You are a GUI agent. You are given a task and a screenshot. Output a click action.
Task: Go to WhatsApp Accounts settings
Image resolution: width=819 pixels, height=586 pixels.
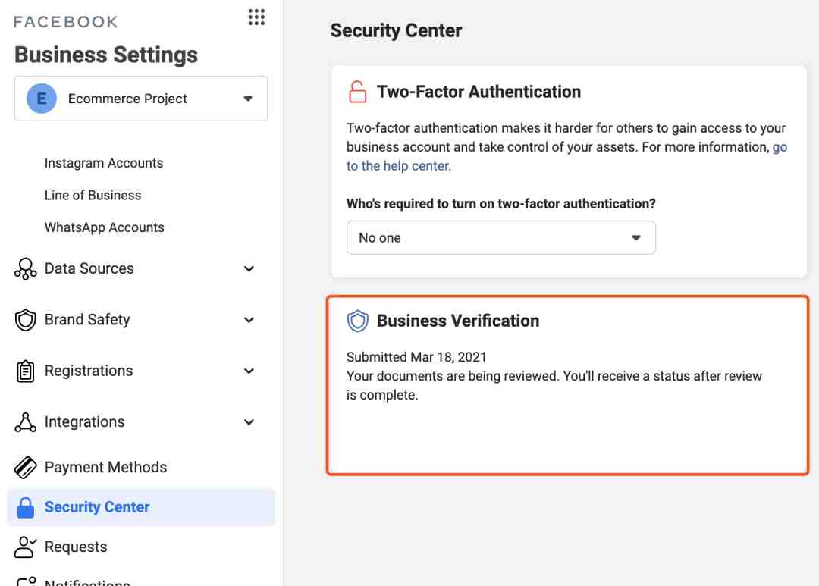[105, 227]
